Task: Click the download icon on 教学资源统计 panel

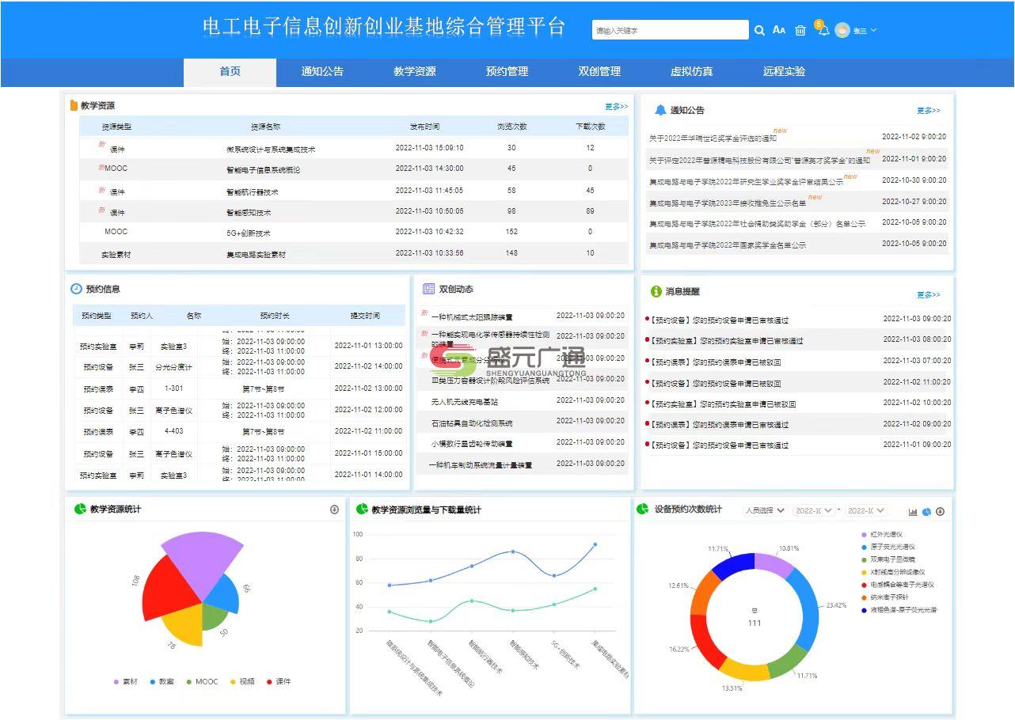Action: [333, 511]
